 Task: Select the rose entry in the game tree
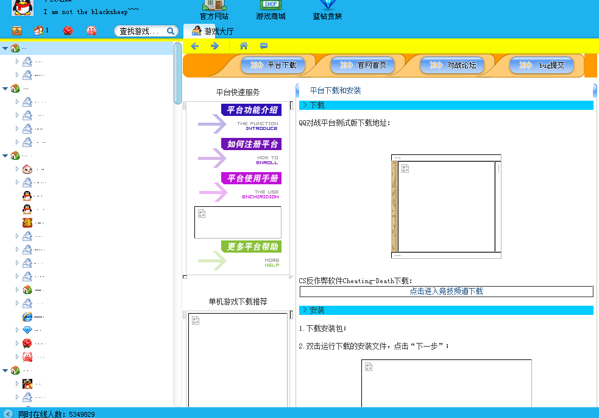27,344
